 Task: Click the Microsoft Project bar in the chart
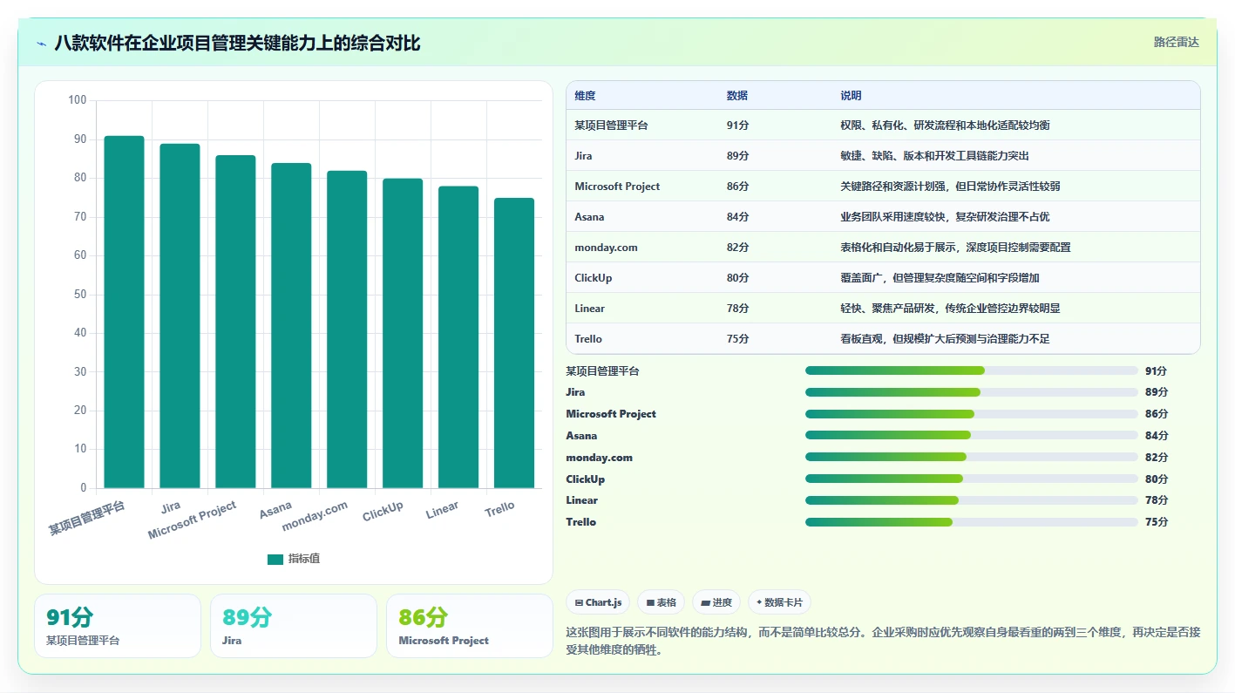235,322
